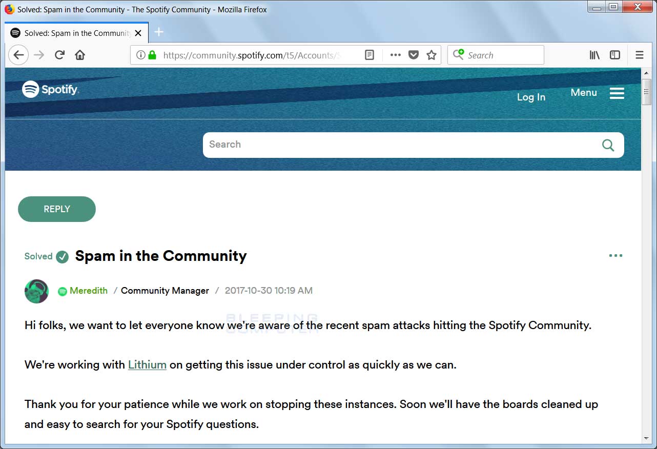Close the Spam in the Community tab

(138, 33)
